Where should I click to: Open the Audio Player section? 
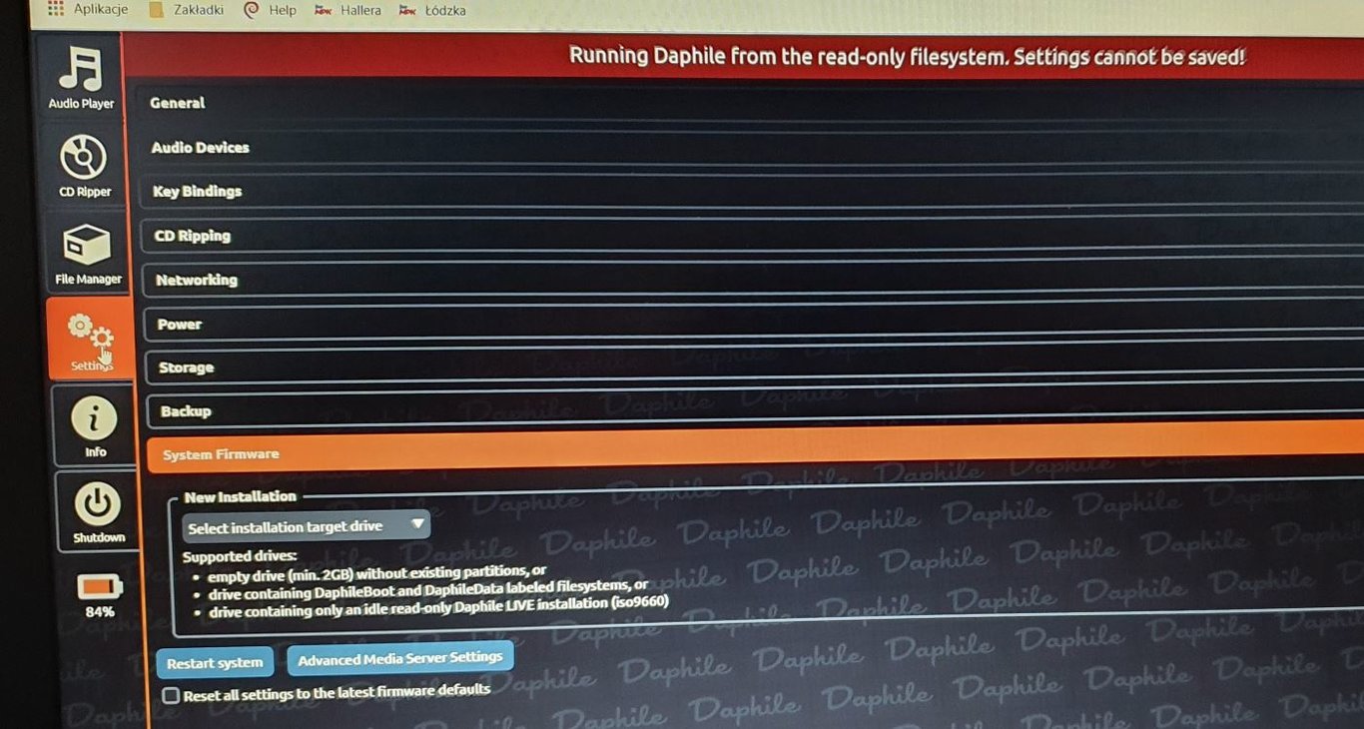pos(81,79)
